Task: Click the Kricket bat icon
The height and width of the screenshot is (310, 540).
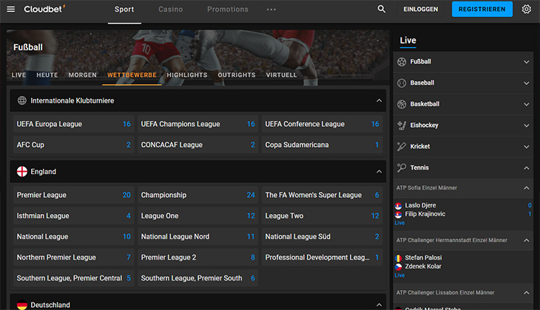Action: click(402, 146)
